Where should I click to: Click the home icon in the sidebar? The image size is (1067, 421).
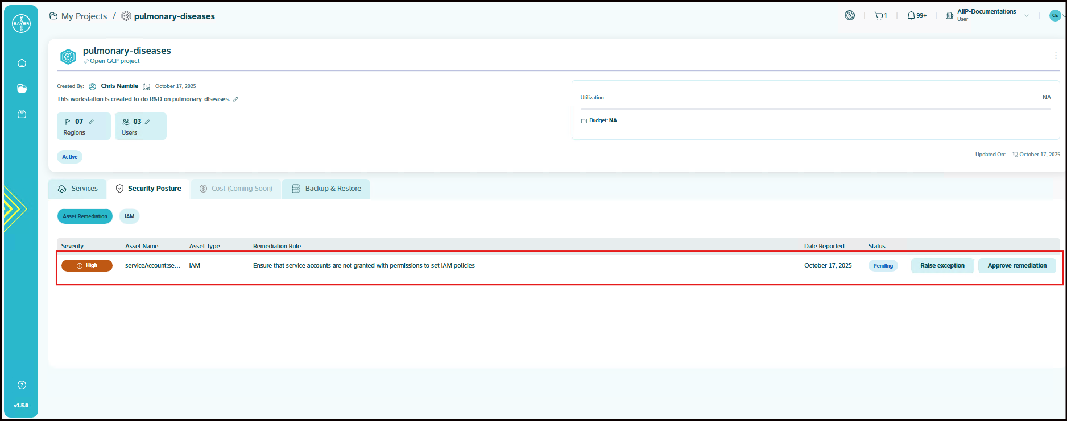coord(22,63)
